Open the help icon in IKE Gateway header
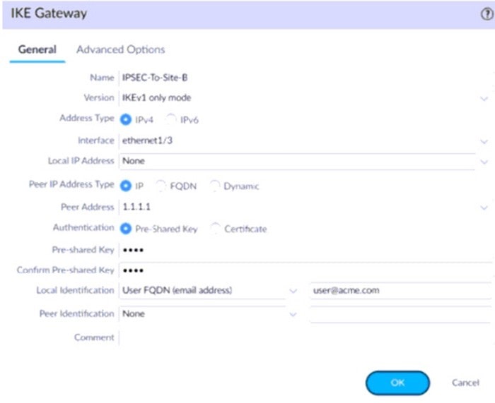The height and width of the screenshot is (403, 495). pos(487,14)
